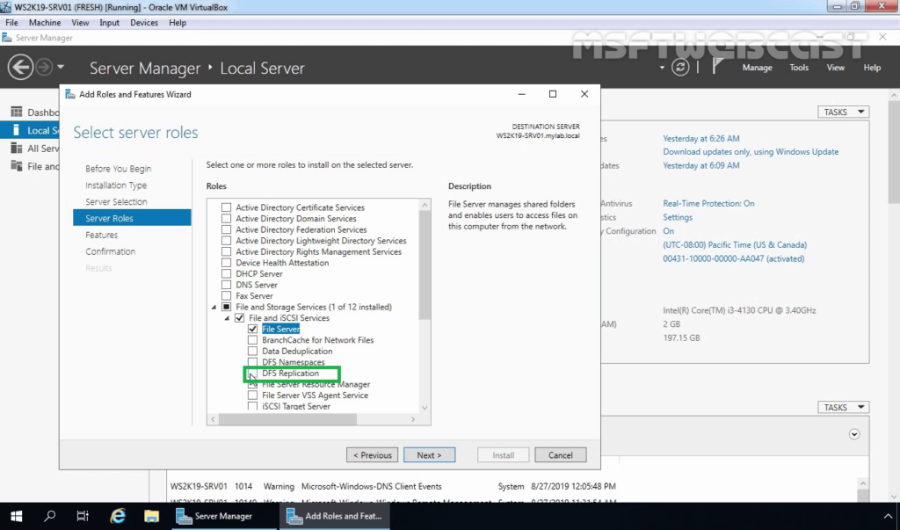
Task: Go to Confirmation step
Action: click(x=110, y=251)
